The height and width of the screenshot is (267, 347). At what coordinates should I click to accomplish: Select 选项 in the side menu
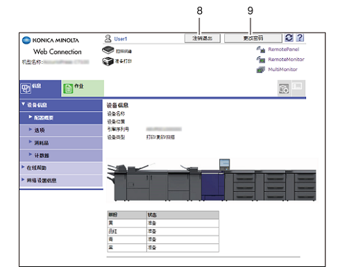(61, 130)
